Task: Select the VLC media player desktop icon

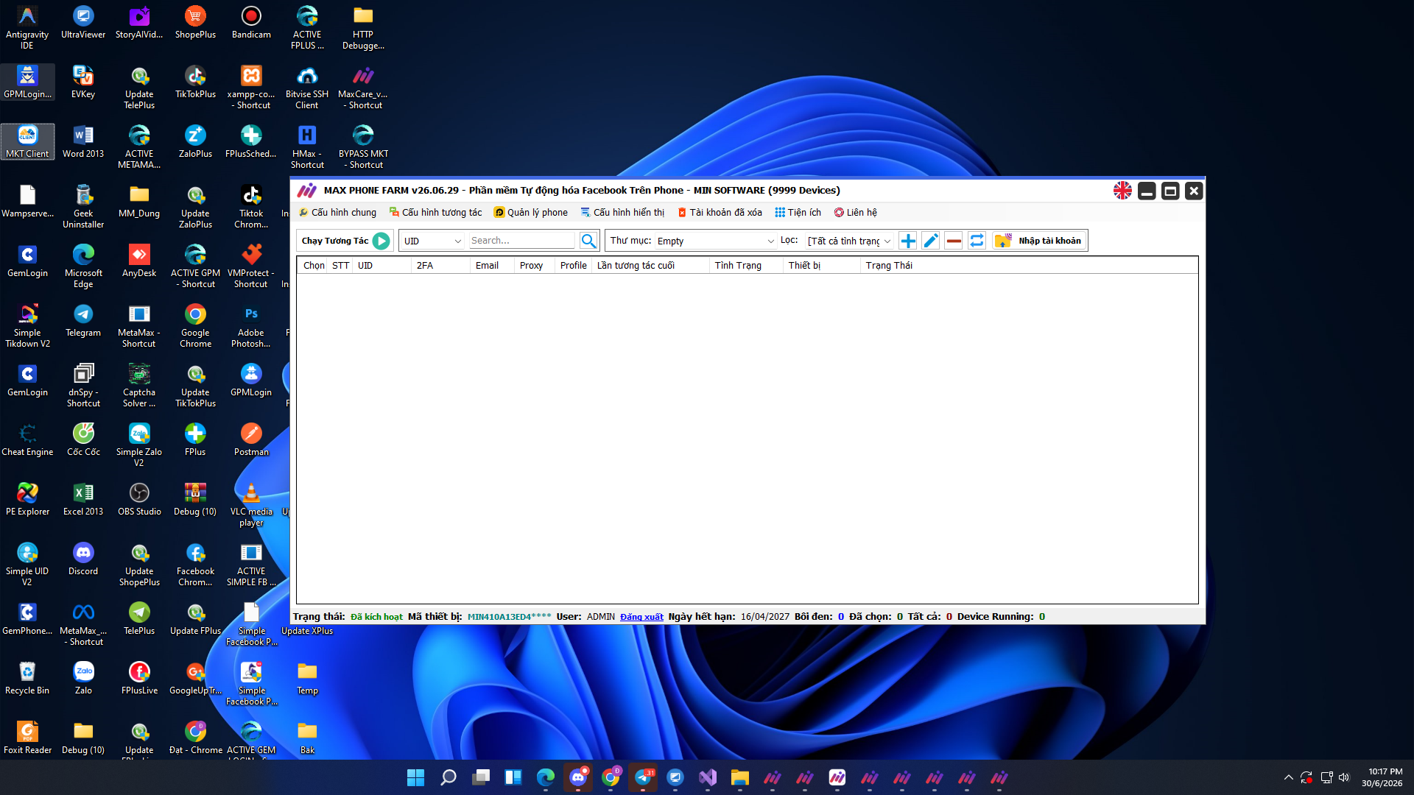Action: [251, 505]
